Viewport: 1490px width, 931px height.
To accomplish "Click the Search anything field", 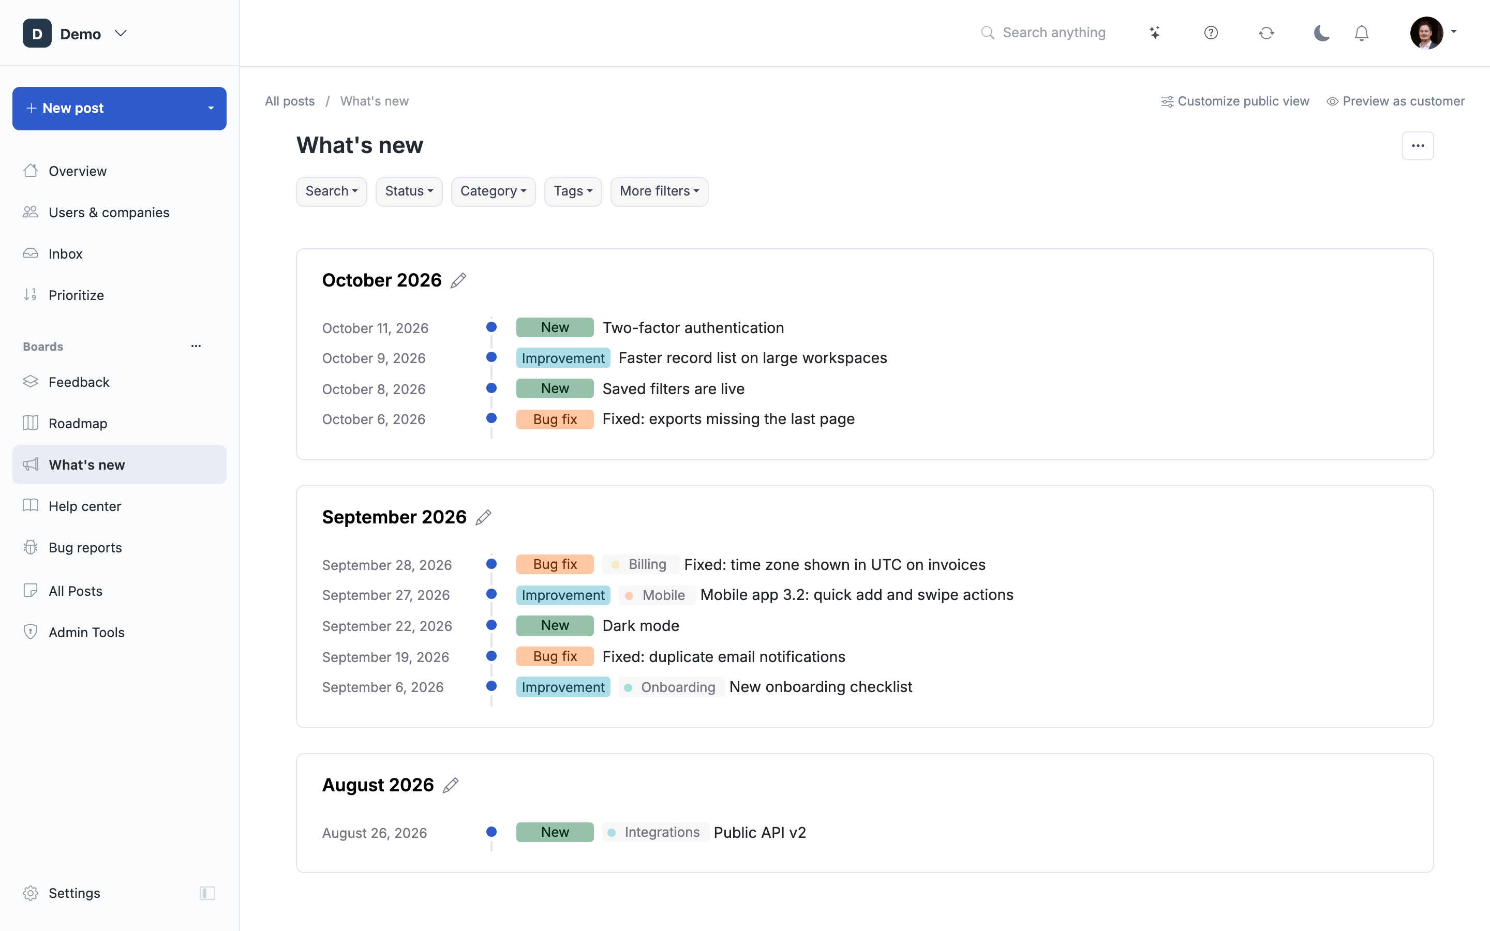I will coord(1044,33).
